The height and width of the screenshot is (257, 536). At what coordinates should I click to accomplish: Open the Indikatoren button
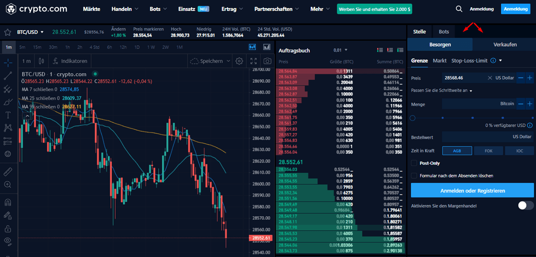pos(70,61)
